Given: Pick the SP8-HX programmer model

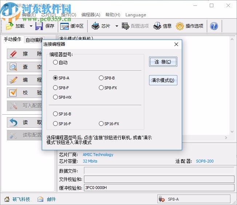Looking at the screenshot, I should pos(55,97).
